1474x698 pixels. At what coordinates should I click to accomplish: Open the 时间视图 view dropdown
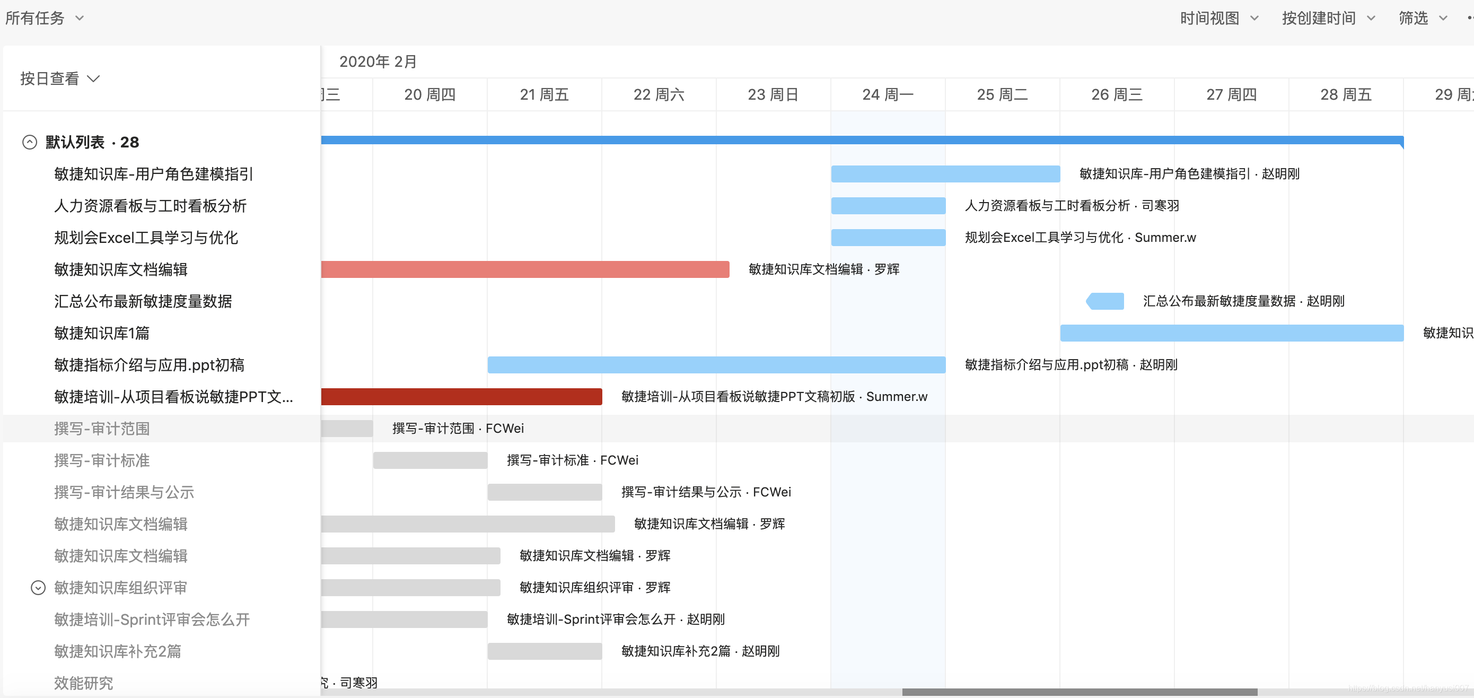click(x=1219, y=19)
